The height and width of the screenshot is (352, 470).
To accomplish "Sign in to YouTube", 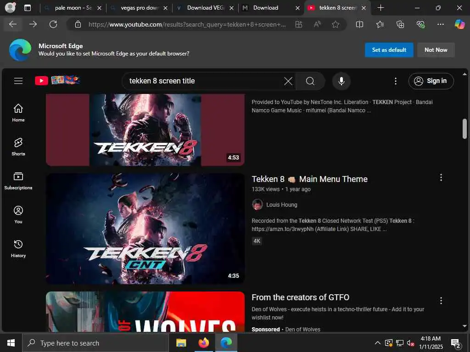I will 431,81.
